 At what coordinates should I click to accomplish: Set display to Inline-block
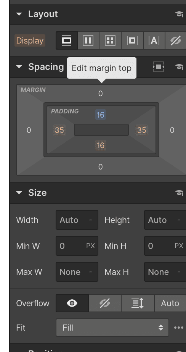pos(132,40)
